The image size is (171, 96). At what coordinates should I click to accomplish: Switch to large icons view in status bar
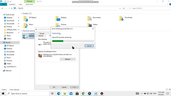[170, 90]
